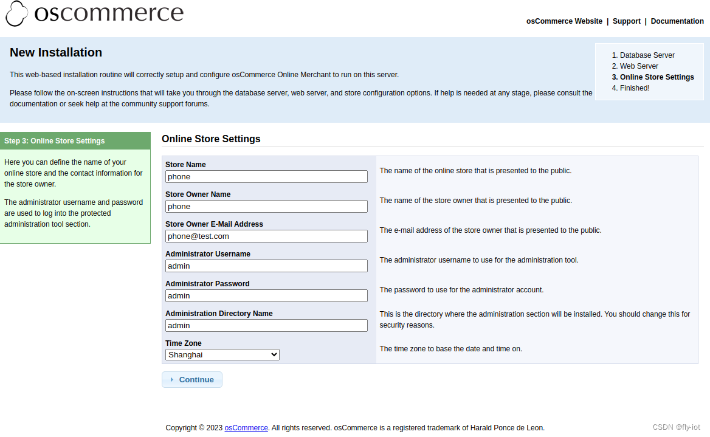This screenshot has width=710, height=437.
Task: Click the Continue button
Action: pos(192,379)
